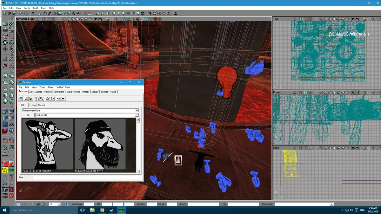
Task: Enable the "In Use" Filter in Textures browser
Action: [63, 87]
